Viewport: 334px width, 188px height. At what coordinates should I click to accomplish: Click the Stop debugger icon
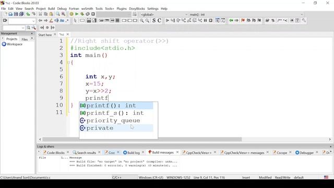tap(211, 20)
